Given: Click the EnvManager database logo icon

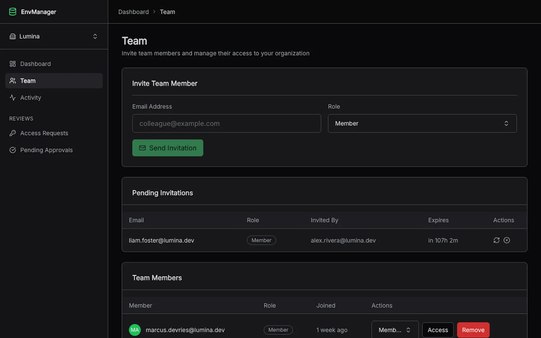Looking at the screenshot, I should point(13,12).
